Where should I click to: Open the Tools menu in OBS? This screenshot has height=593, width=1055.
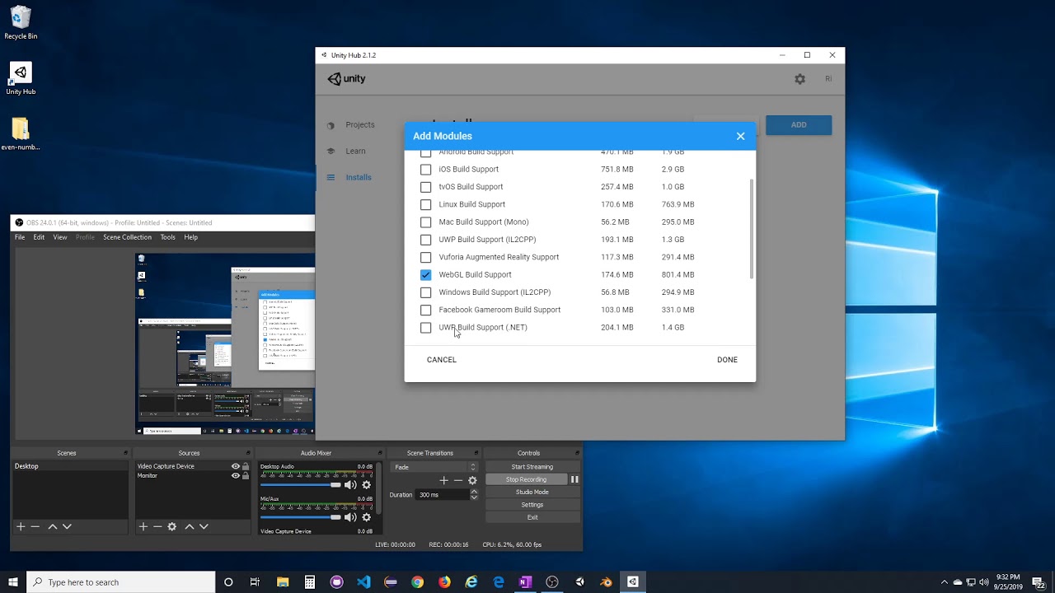point(167,237)
